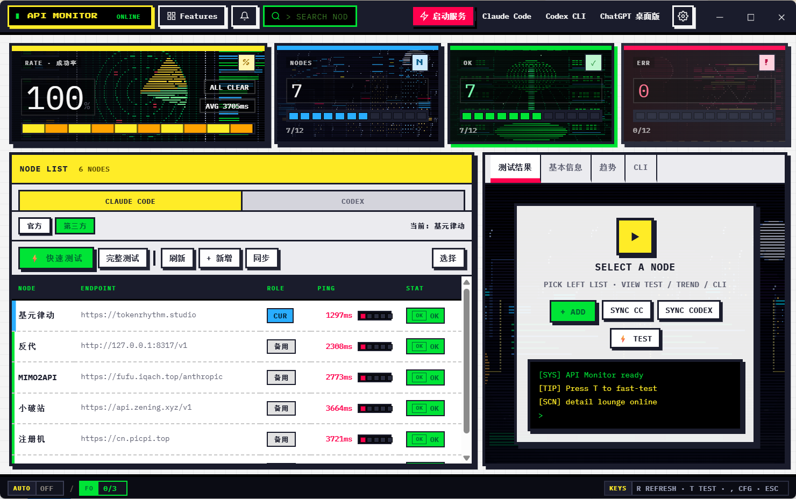
Task: Click the 同步 sync button
Action: pyautogui.click(x=261, y=258)
